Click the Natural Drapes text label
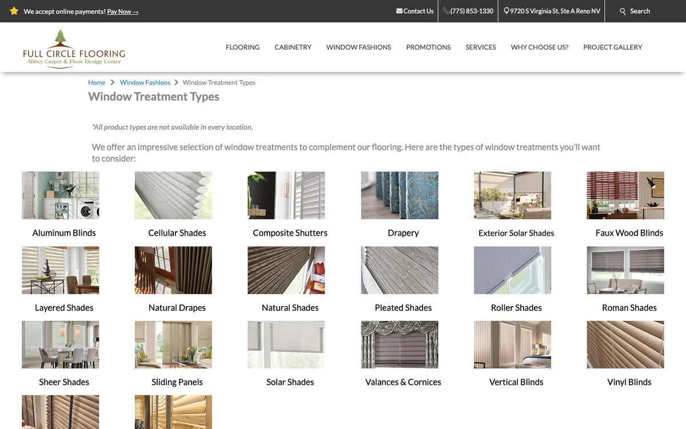 click(177, 308)
